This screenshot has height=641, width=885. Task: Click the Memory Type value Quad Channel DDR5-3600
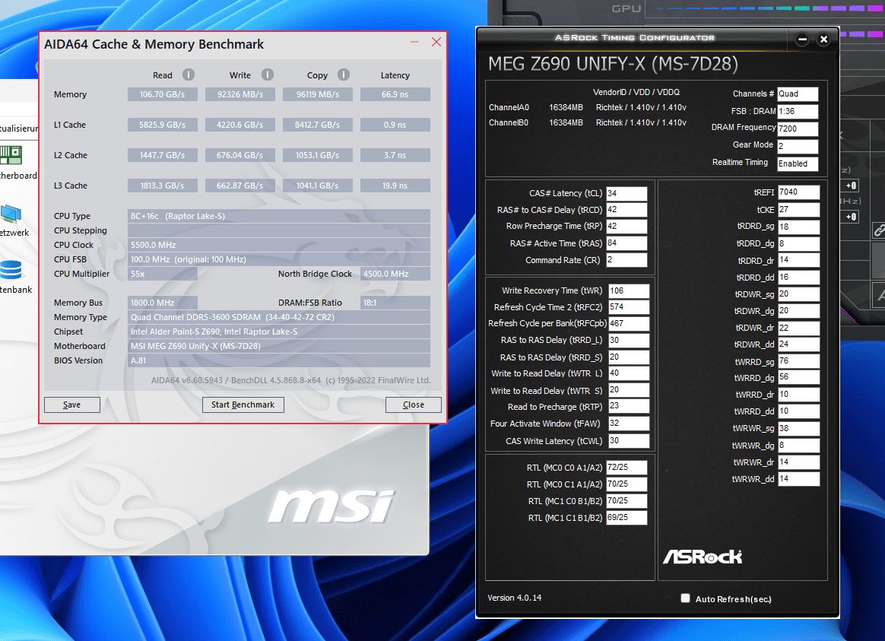tap(279, 317)
